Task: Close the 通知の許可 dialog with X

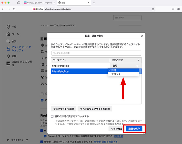Action: [142, 36]
